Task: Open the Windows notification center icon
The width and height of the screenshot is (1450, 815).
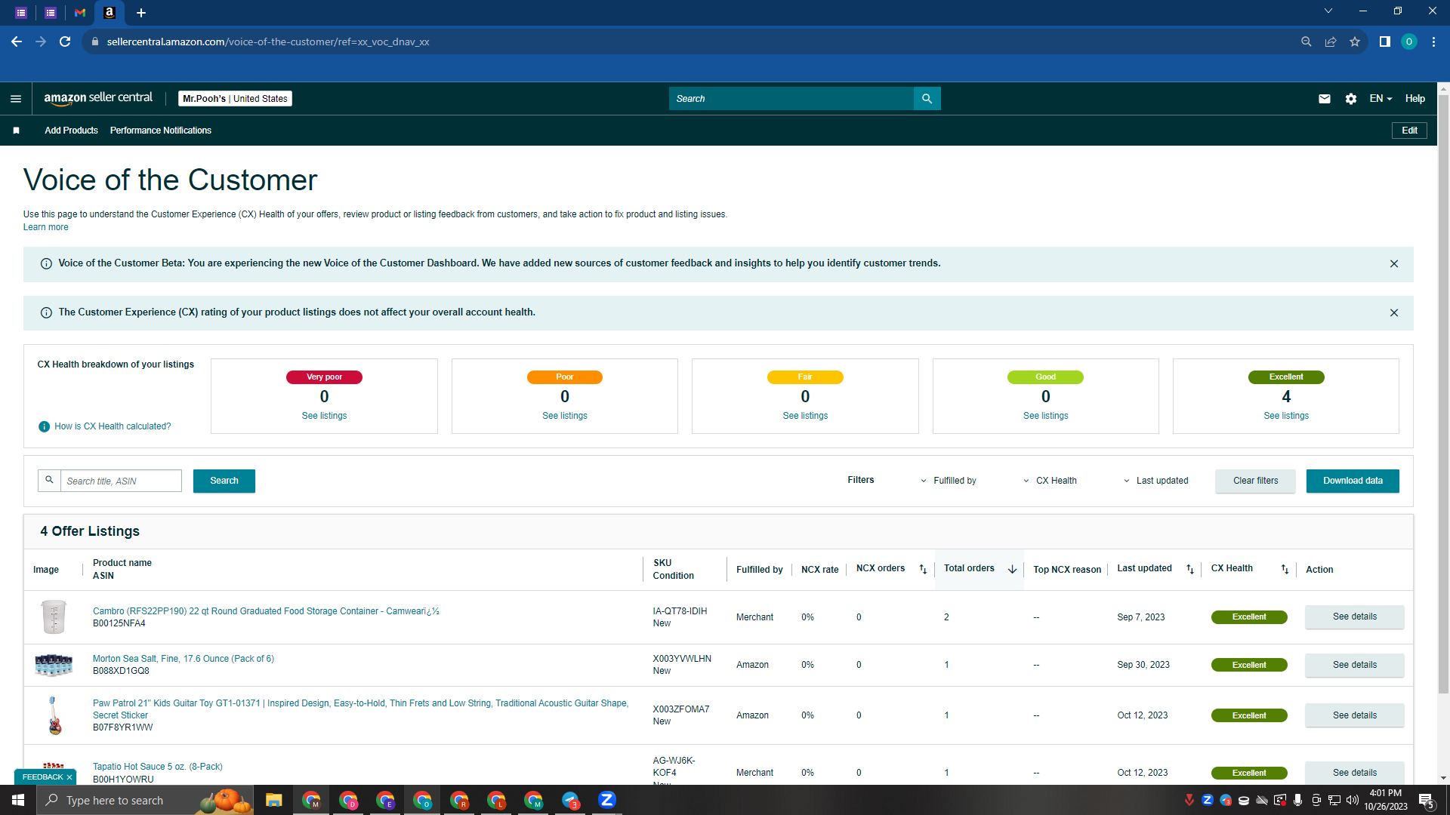Action: [x=1426, y=800]
